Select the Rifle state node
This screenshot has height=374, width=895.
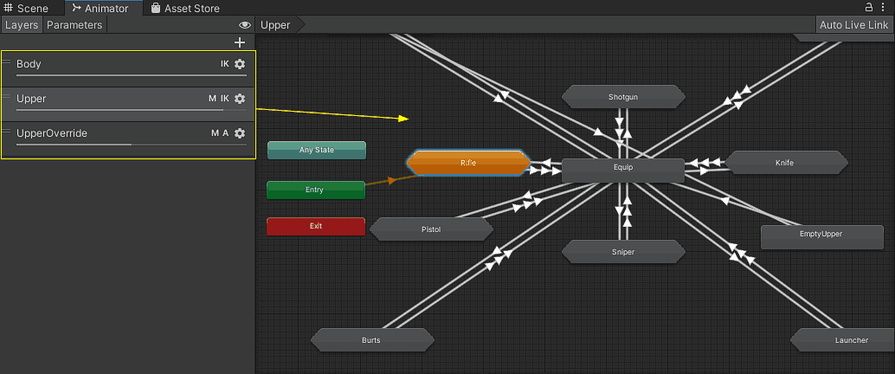click(467, 162)
